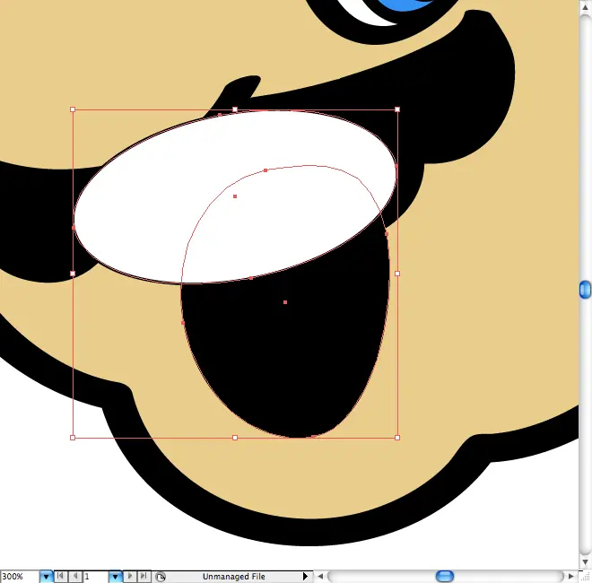Click the bottom-right bounding box handle
Image resolution: width=592 pixels, height=583 pixels.
397,438
